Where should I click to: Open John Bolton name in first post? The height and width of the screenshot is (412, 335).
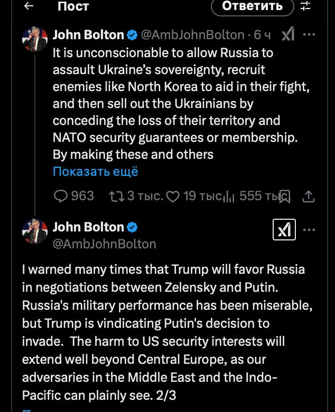pyautogui.click(x=88, y=35)
